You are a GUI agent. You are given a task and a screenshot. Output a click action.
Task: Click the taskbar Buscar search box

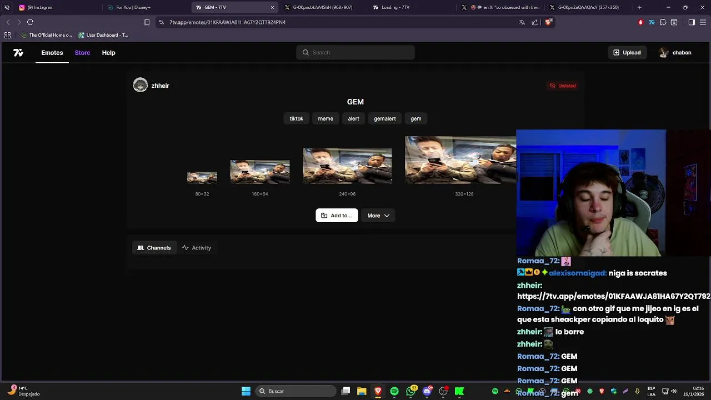297,391
